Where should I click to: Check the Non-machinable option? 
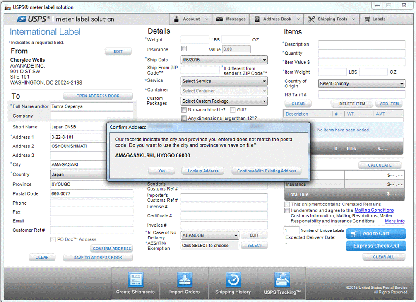[x=184, y=110]
